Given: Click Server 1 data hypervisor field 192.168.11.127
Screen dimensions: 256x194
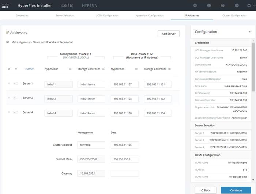Looking at the screenshot, I should click(x=125, y=84).
